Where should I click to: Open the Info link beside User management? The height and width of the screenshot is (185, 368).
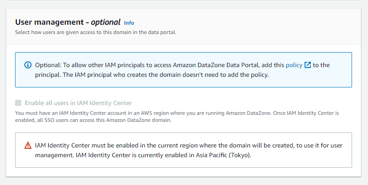[129, 23]
